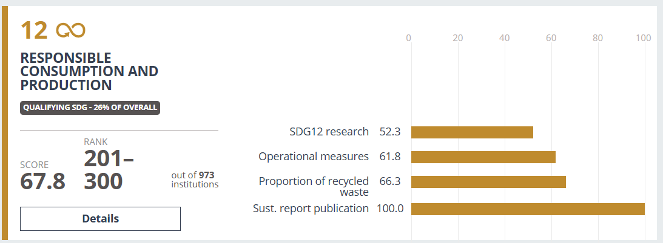Click the 52.3 value beside SDG12 research
Screen dimensions: 663x243
pyautogui.click(x=391, y=132)
